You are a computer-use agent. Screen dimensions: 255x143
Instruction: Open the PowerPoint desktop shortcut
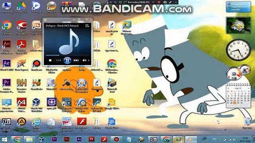point(36,27)
